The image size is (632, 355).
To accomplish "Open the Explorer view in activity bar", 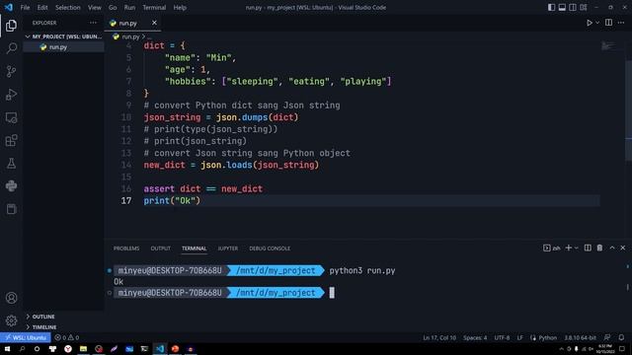I will (11, 26).
